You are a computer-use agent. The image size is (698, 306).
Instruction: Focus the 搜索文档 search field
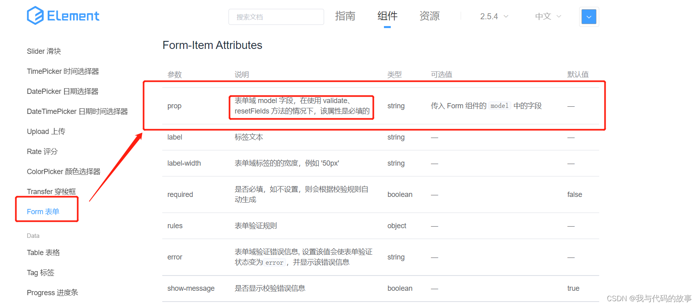pos(276,17)
